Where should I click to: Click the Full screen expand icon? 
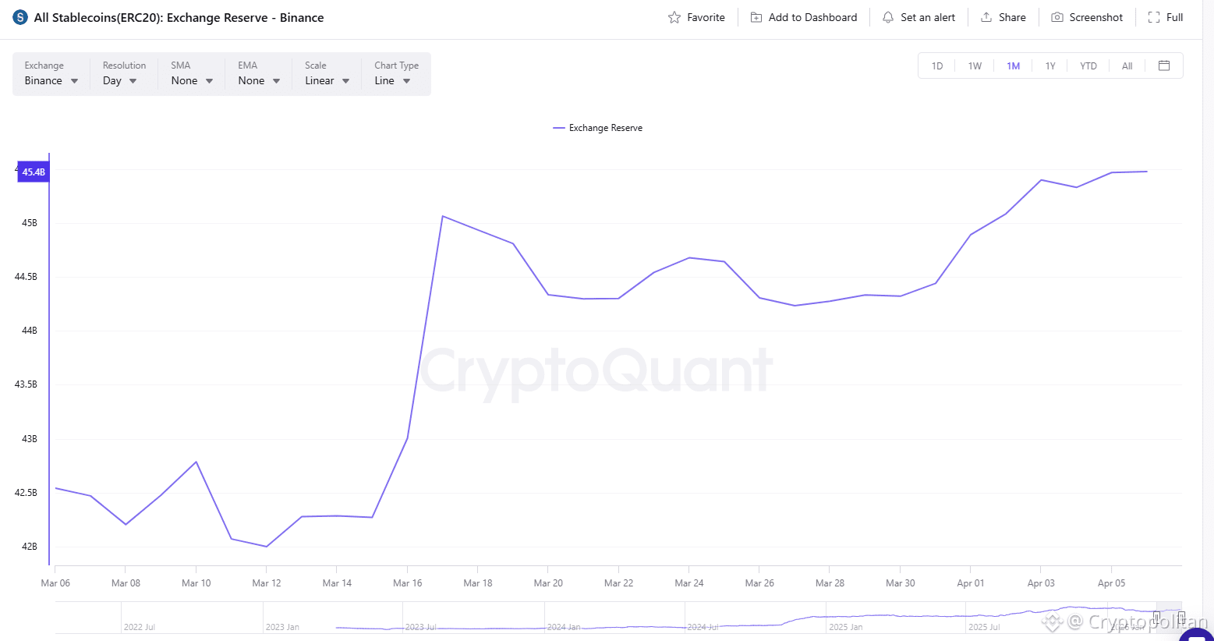(x=1154, y=18)
